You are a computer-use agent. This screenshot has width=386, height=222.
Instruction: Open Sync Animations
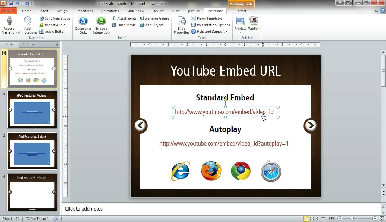coord(55,18)
